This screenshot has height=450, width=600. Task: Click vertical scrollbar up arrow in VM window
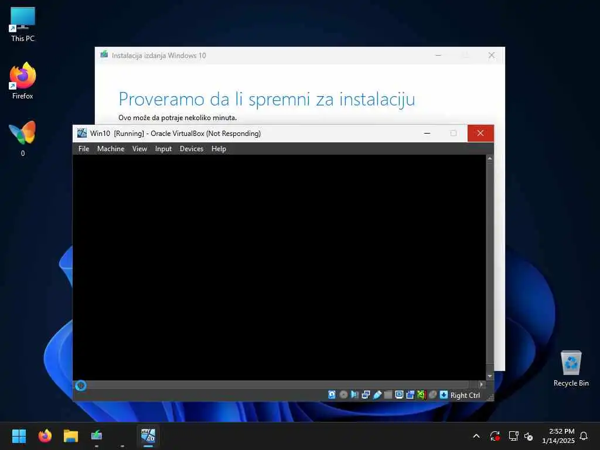click(490, 158)
